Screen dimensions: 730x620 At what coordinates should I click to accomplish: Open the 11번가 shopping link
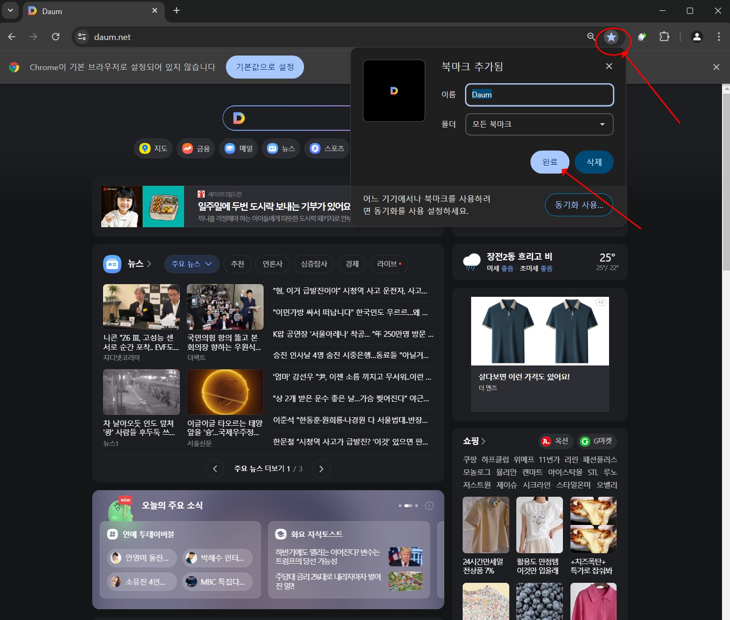pos(549,460)
